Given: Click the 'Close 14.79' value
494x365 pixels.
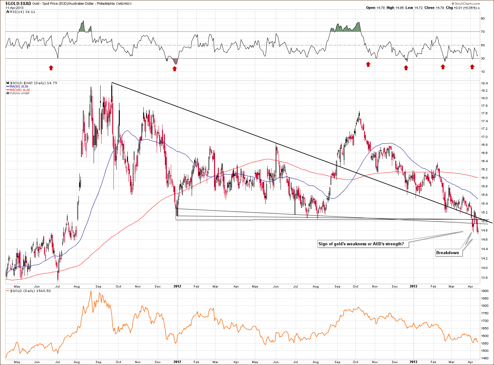Looking at the screenshot, I should [435, 8].
